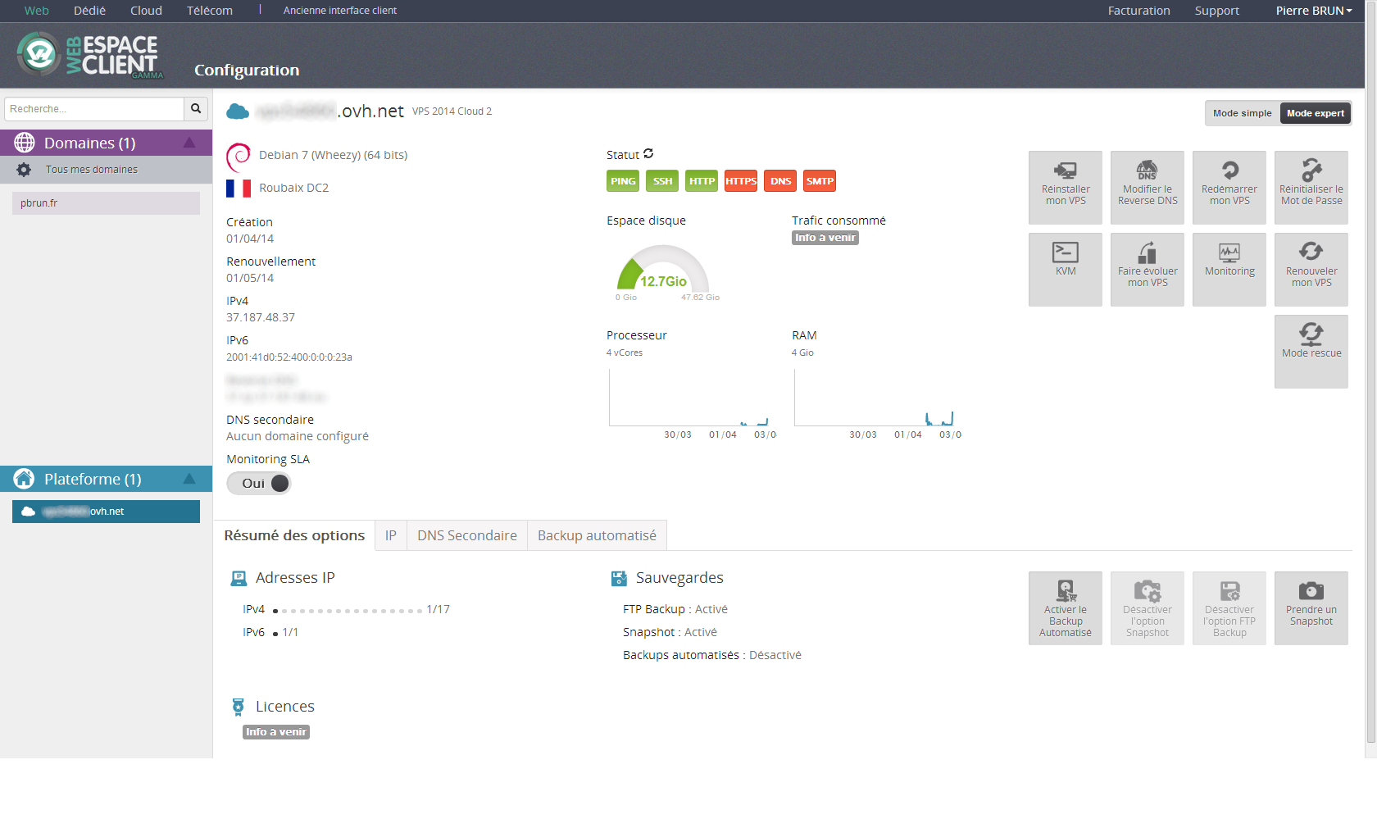Click the IPv4 1/17 usage dots
Viewport: 1377px width, 828px height.
point(348,611)
